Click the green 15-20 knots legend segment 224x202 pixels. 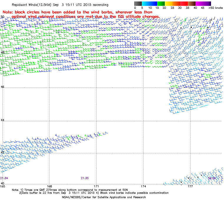(161, 4)
